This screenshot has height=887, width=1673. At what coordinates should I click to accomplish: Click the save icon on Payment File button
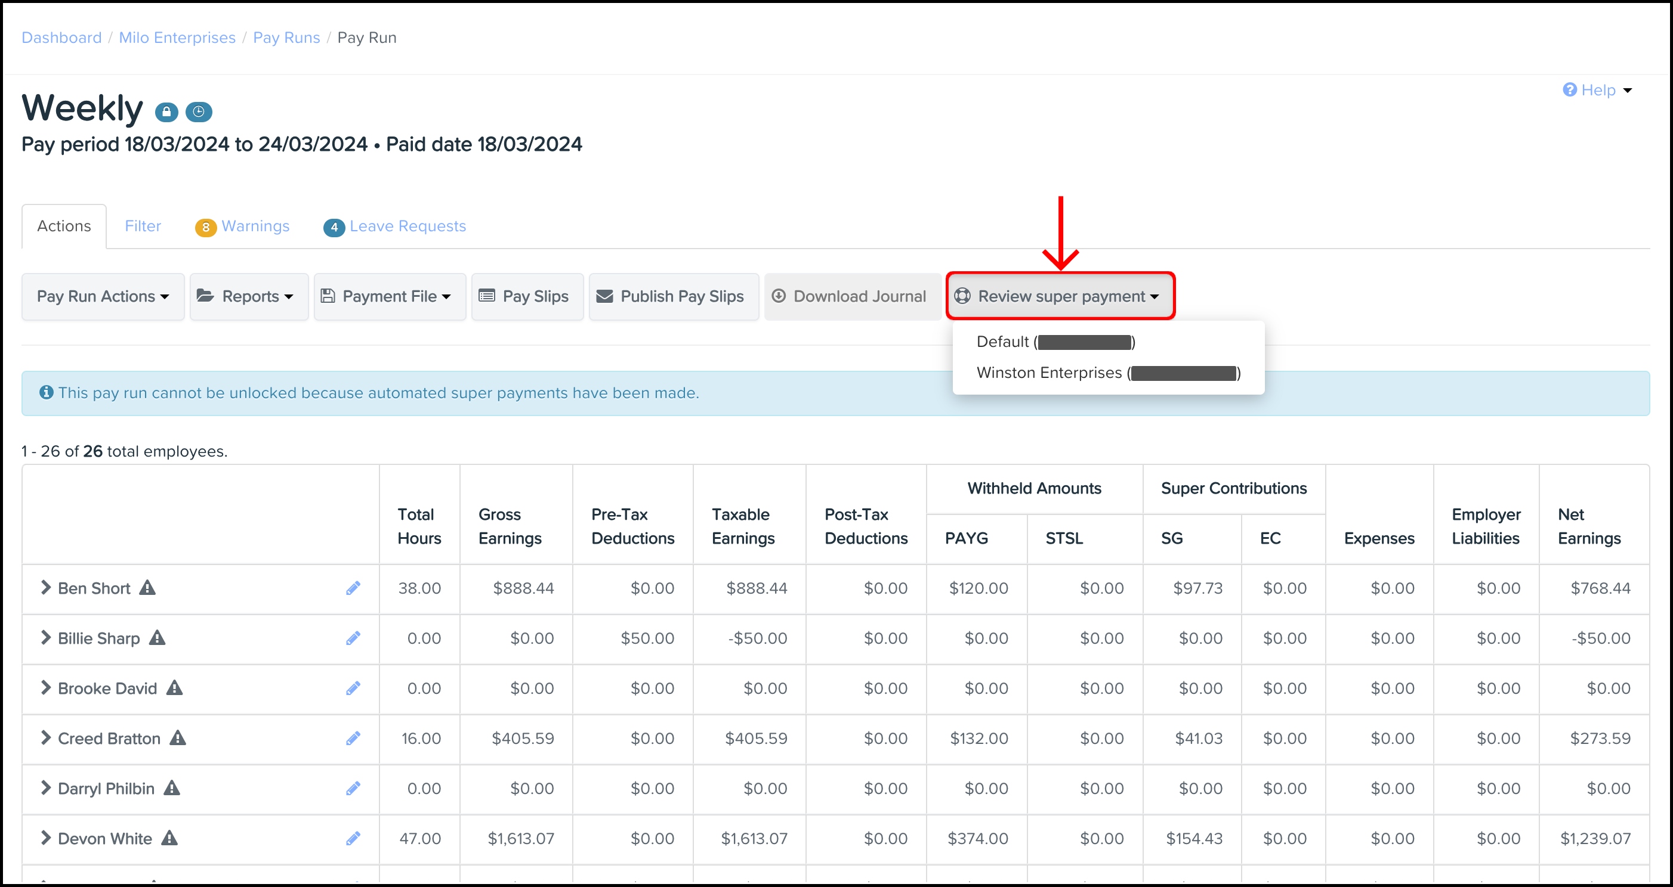click(x=329, y=296)
